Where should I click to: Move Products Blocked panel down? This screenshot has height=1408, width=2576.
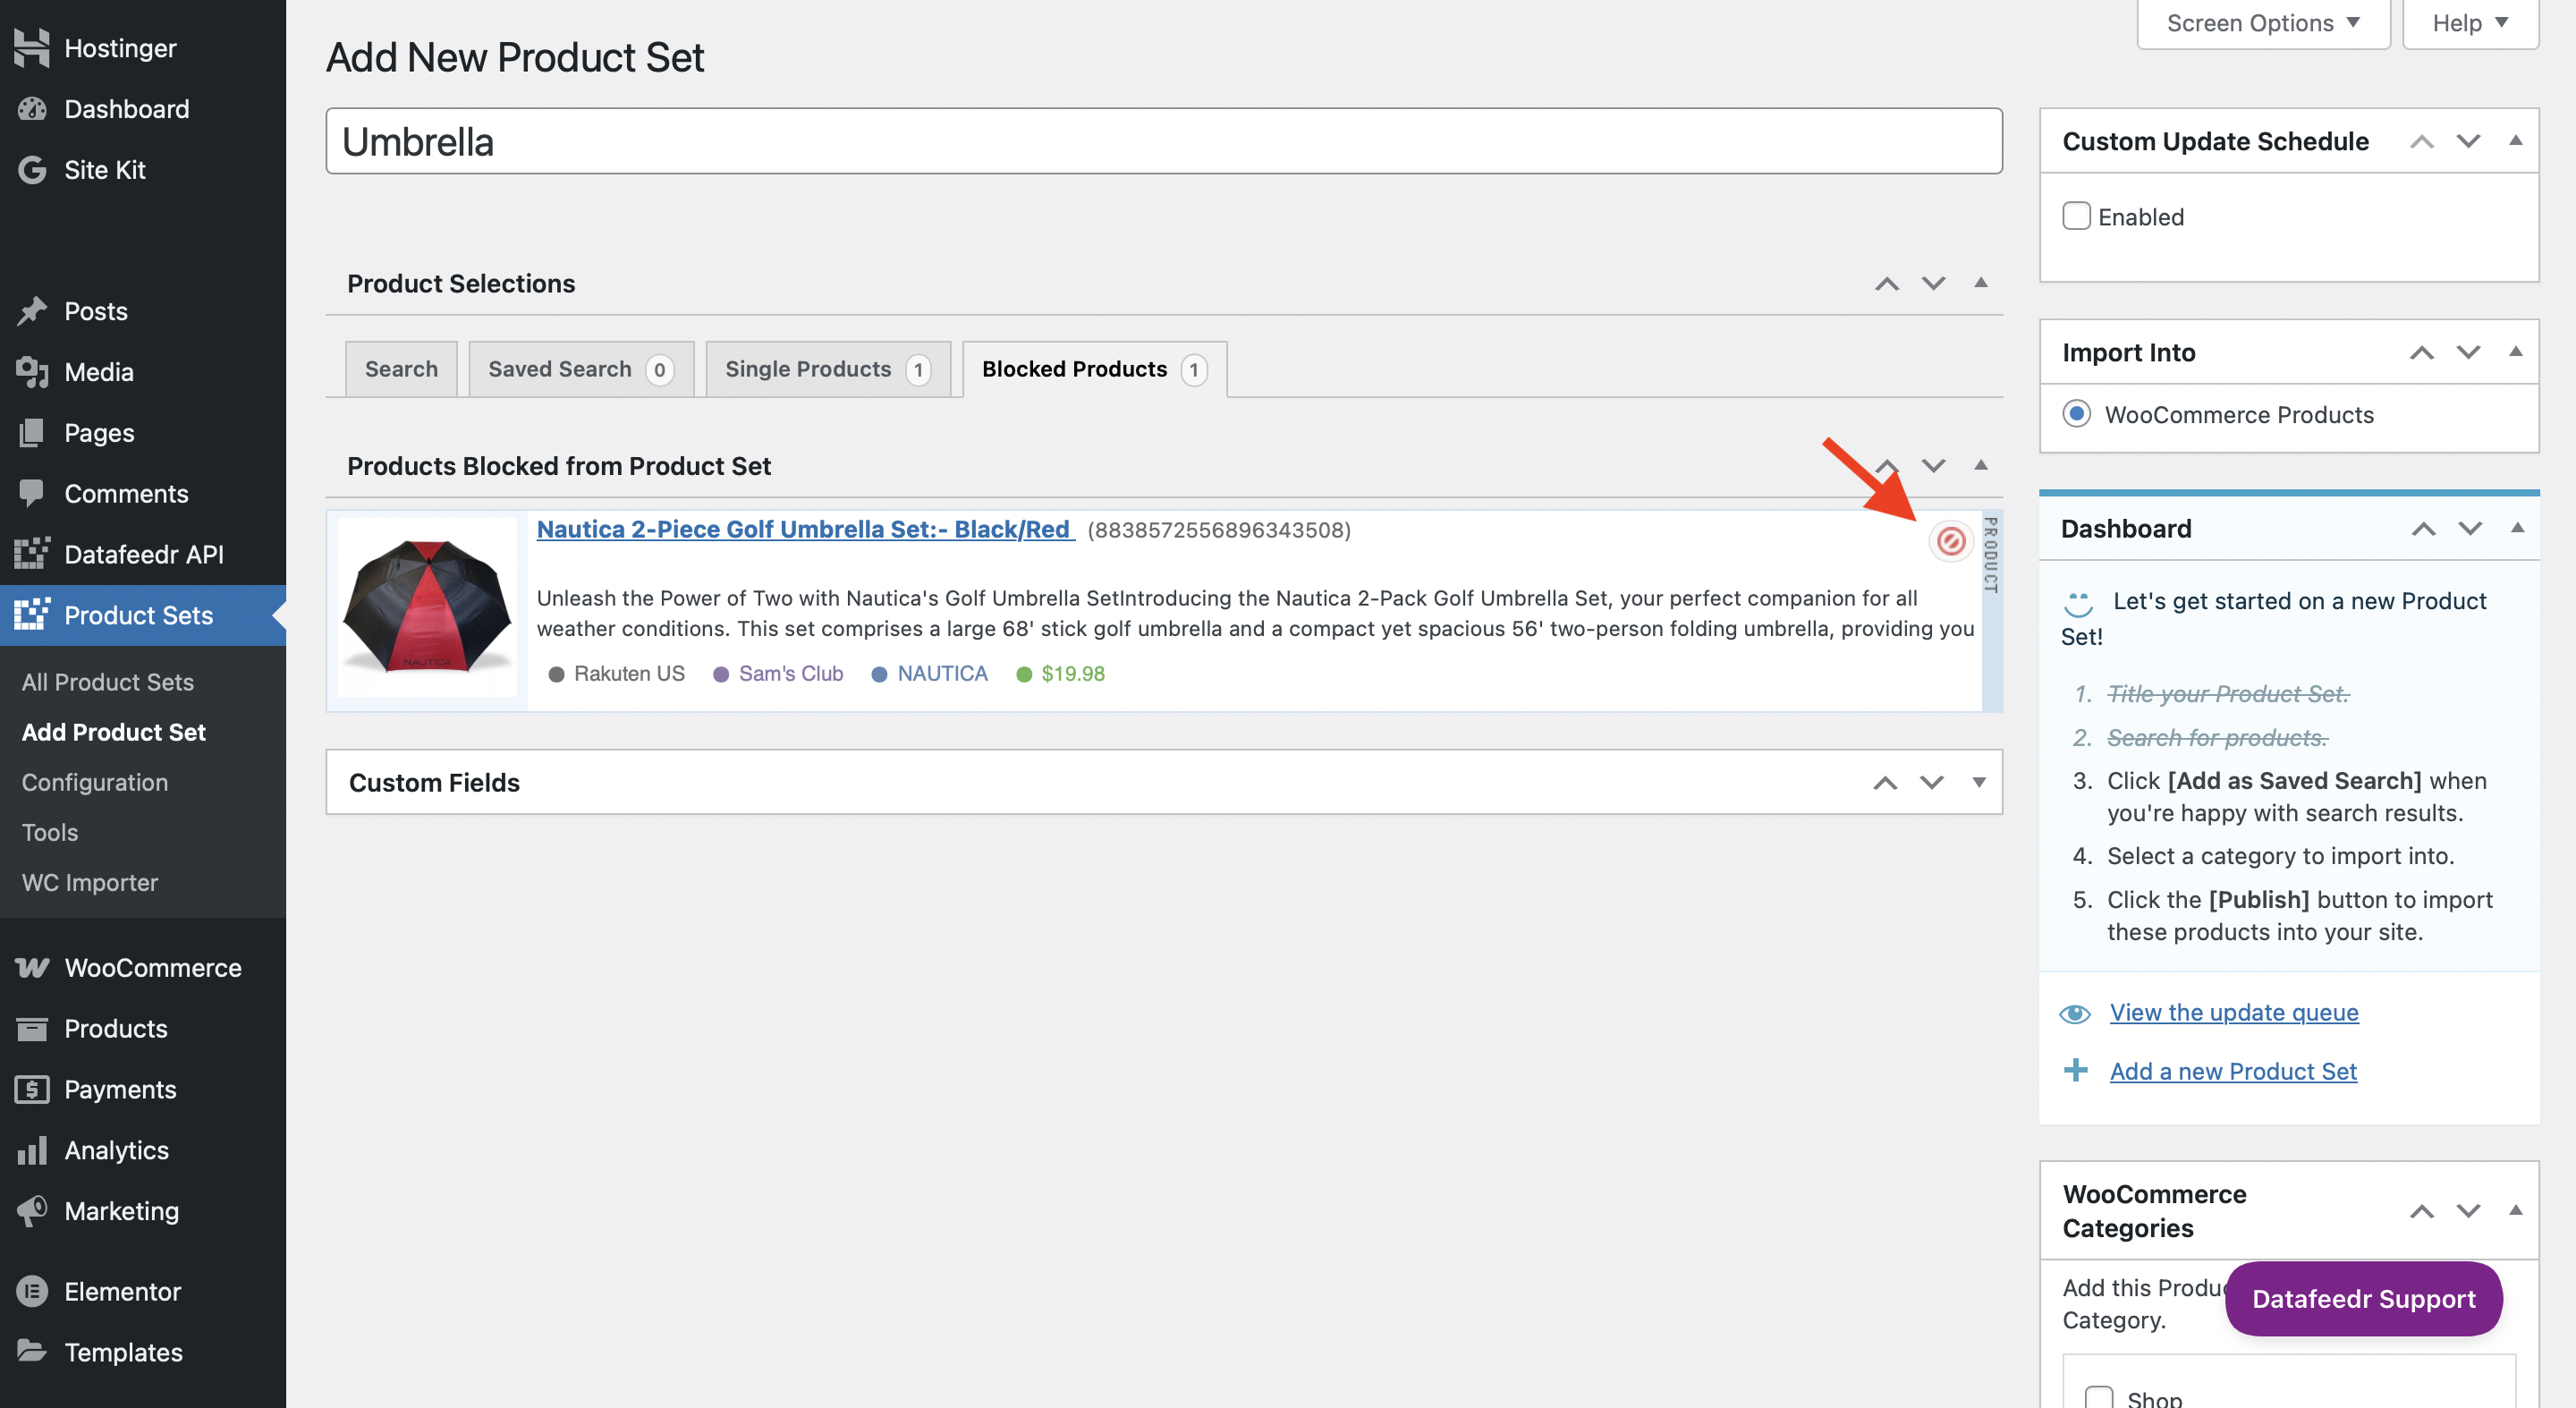pyautogui.click(x=1933, y=466)
